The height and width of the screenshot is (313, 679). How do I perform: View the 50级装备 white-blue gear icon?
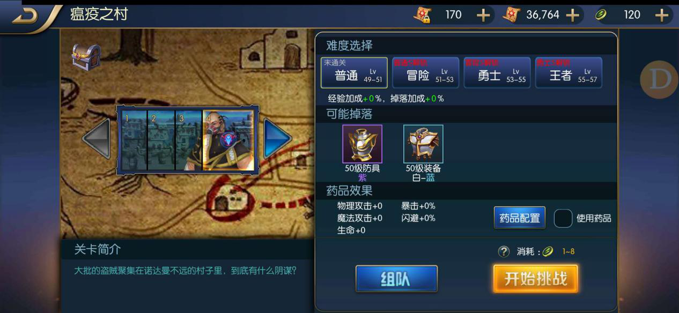[x=423, y=144]
